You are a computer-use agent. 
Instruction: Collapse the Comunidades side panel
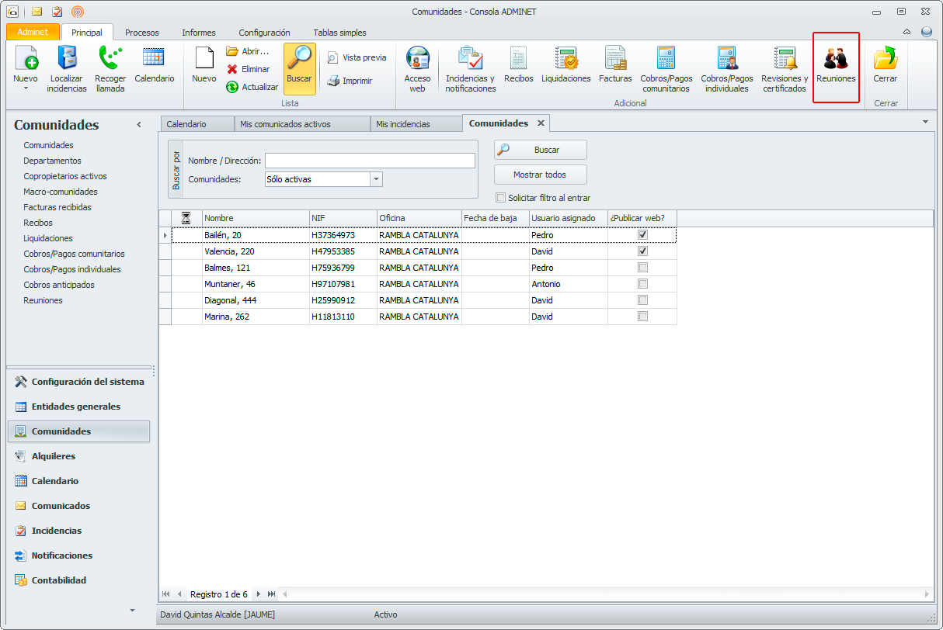[x=139, y=125]
